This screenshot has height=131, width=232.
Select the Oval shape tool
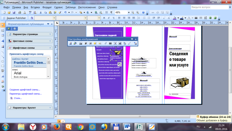tap(3, 61)
